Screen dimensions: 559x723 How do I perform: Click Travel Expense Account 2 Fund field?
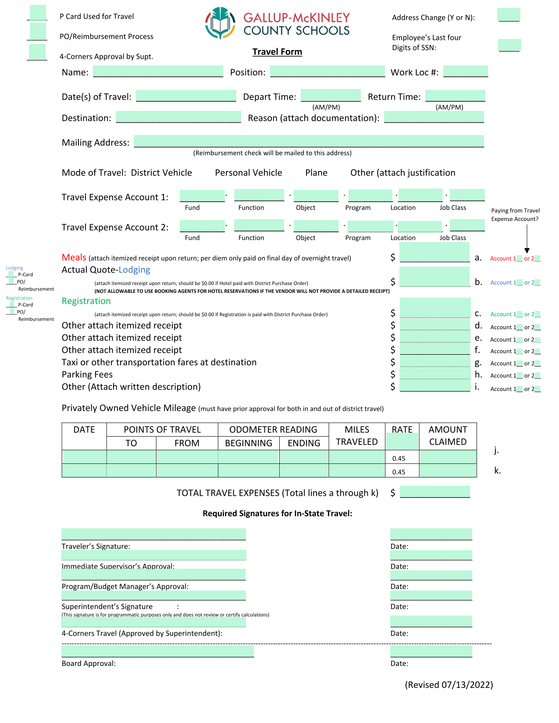coord(202,226)
